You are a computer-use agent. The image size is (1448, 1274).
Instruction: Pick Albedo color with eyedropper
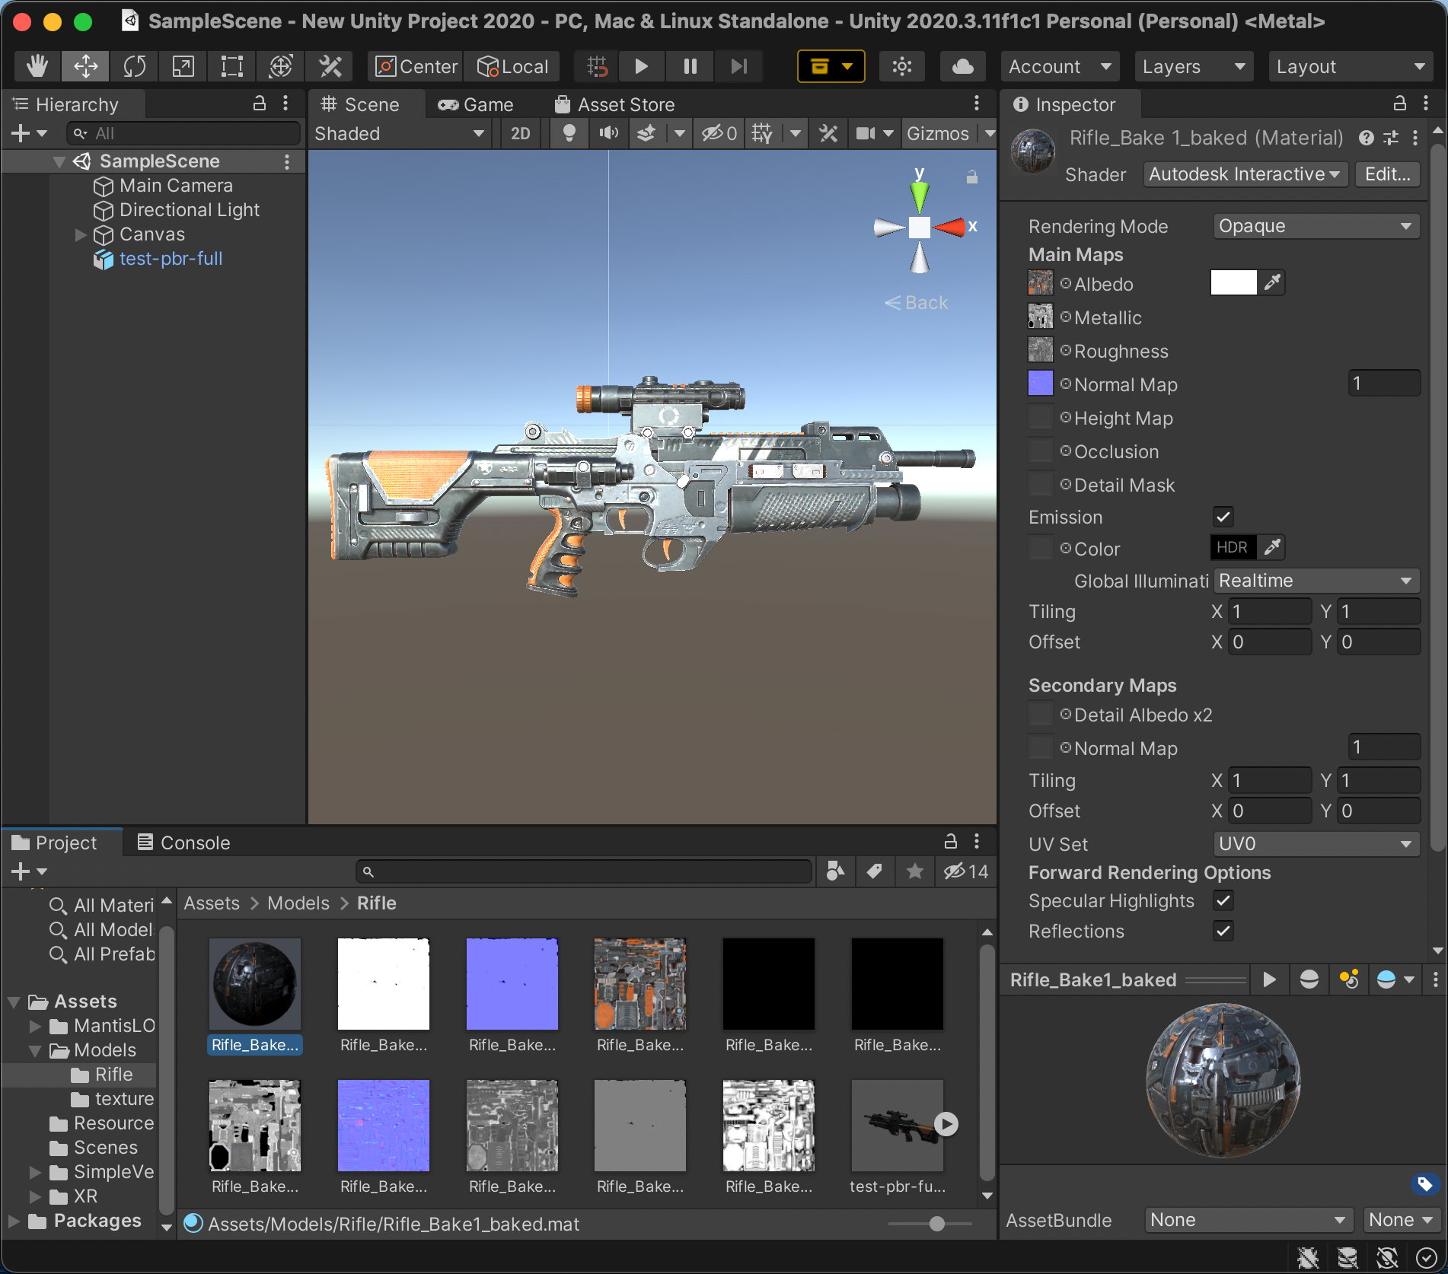click(x=1271, y=283)
